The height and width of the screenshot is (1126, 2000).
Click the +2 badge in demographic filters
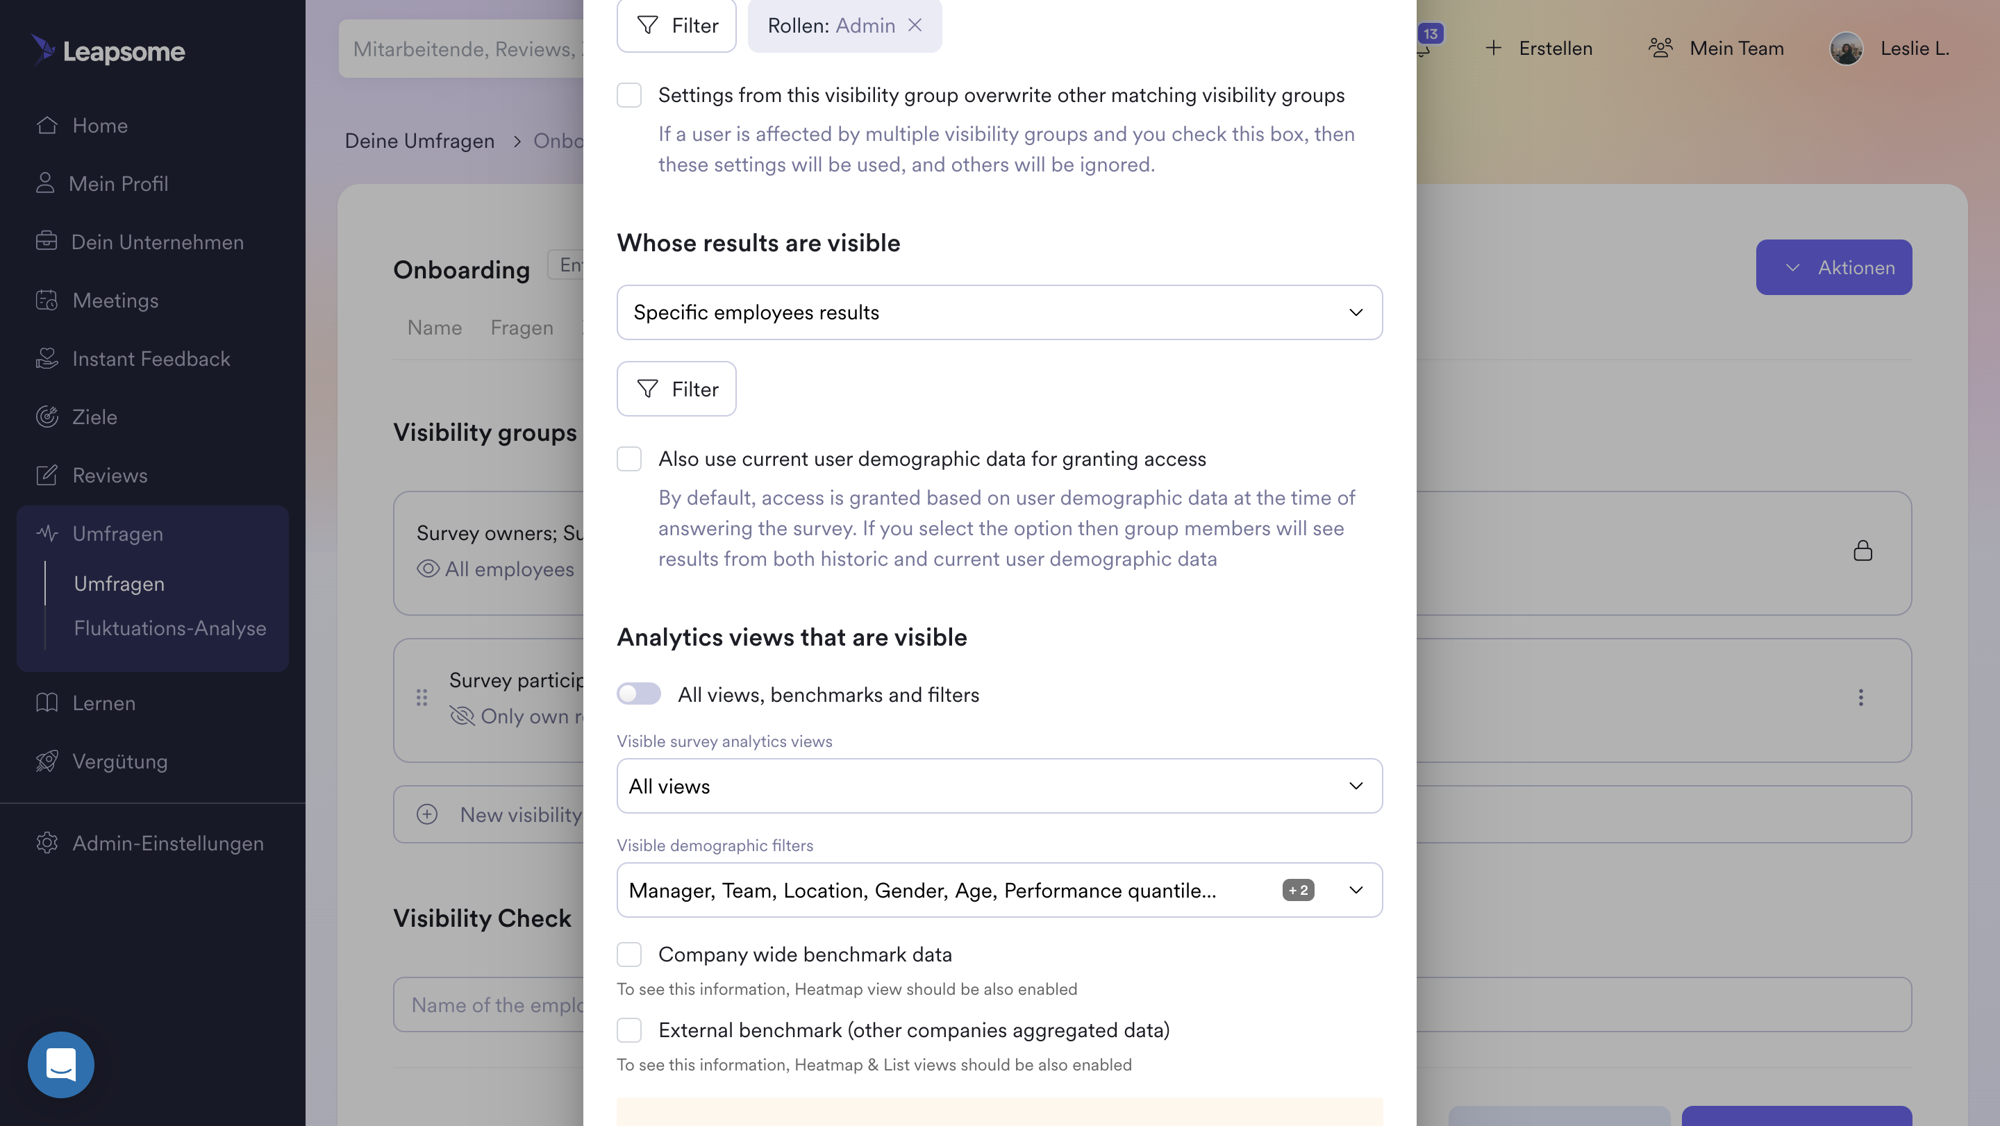pos(1298,889)
